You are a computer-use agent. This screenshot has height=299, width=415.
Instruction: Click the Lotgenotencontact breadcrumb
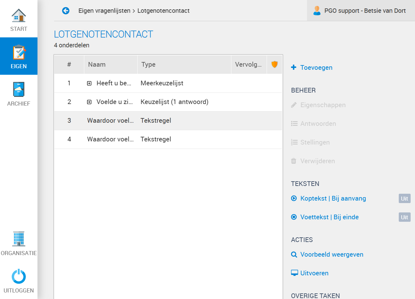[x=163, y=11]
